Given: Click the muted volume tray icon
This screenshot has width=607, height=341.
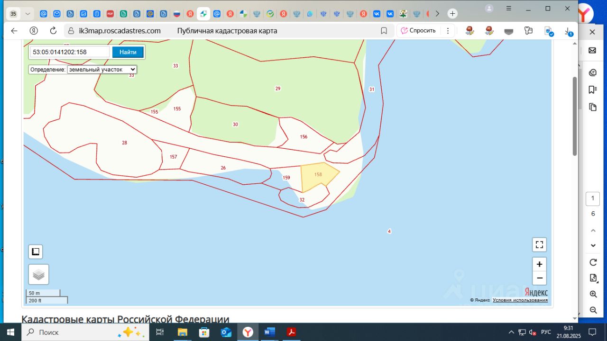Looking at the screenshot, I should pos(533,332).
